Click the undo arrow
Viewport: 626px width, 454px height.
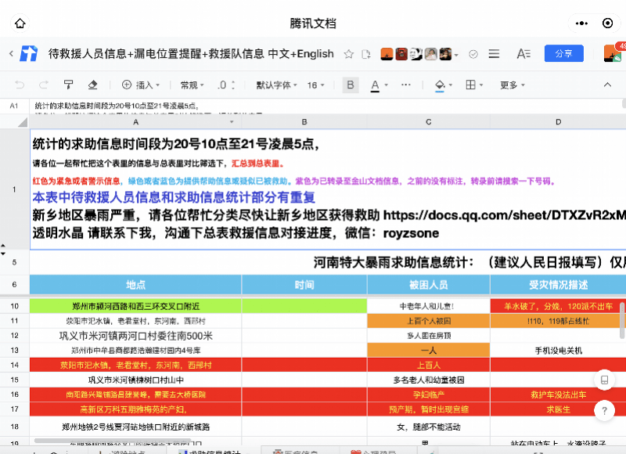point(20,85)
